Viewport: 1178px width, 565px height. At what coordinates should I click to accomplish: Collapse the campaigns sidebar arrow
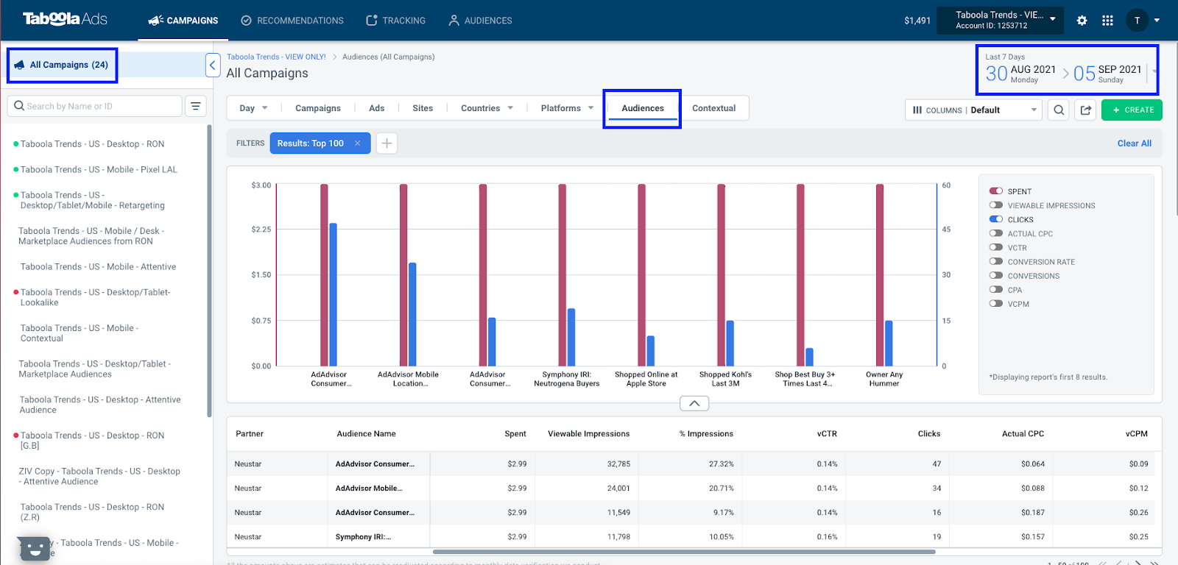[212, 65]
